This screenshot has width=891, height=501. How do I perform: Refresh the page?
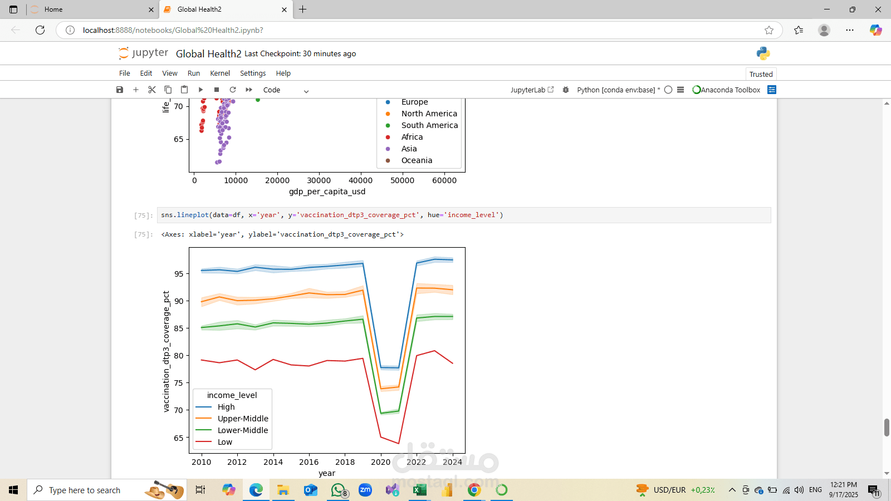tap(40, 30)
